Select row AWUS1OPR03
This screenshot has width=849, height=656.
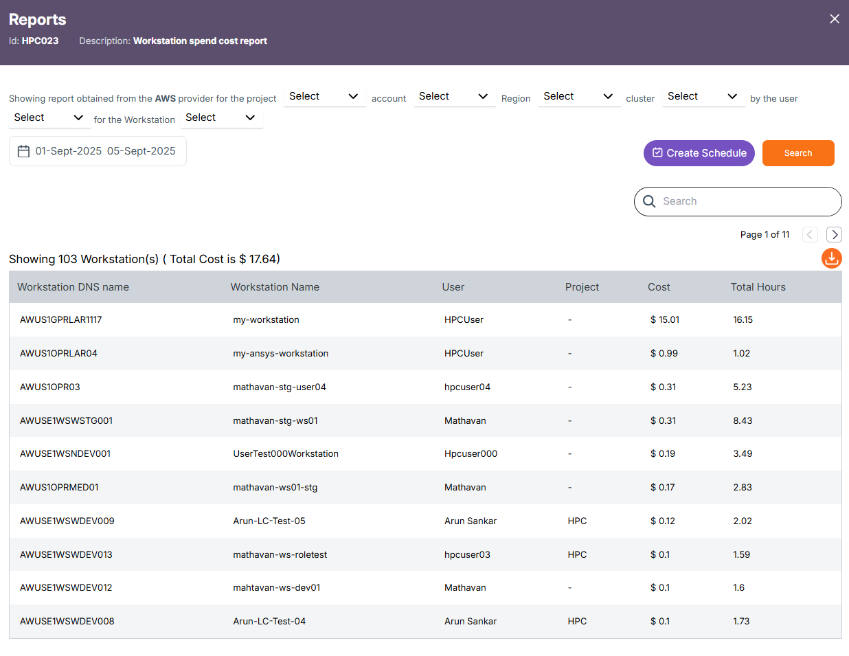(425, 387)
